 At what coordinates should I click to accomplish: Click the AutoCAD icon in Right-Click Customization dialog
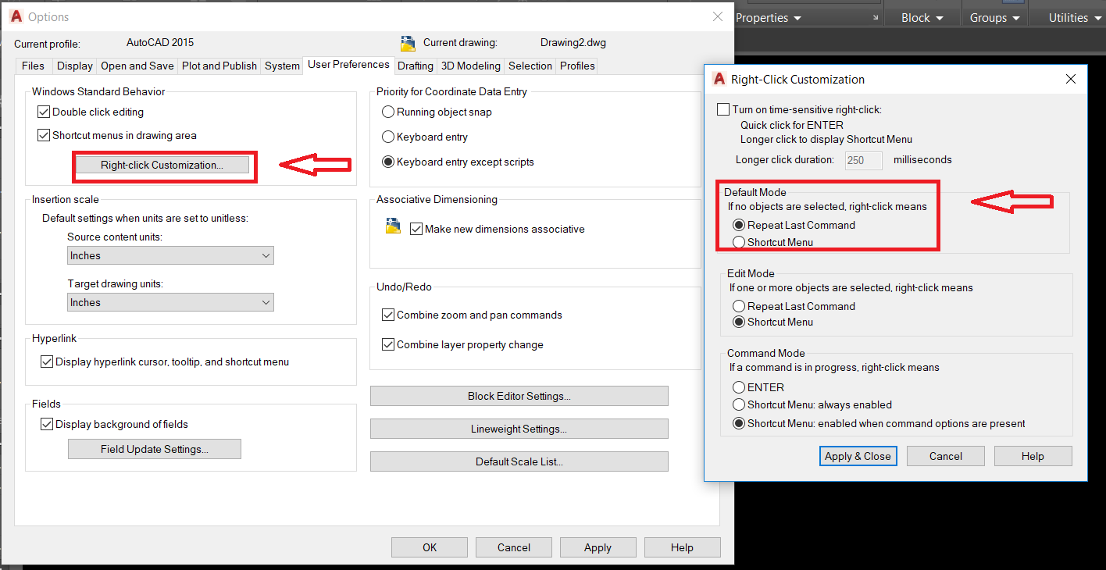(719, 78)
